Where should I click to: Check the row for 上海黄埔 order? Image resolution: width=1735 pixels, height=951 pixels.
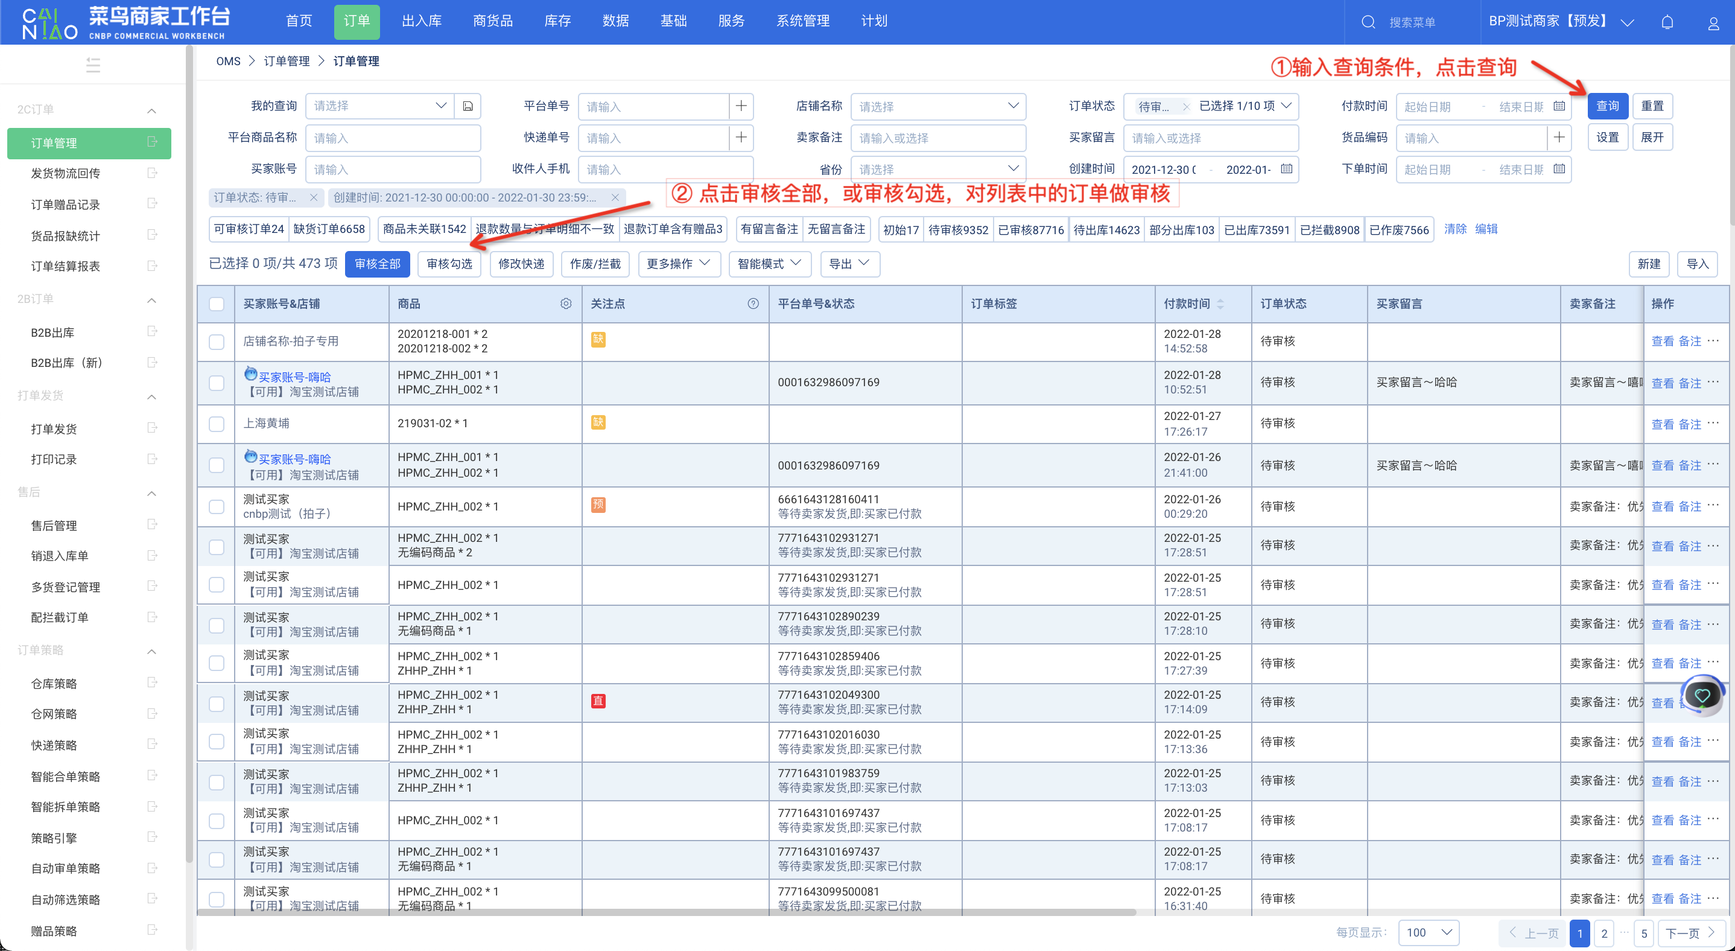[216, 424]
